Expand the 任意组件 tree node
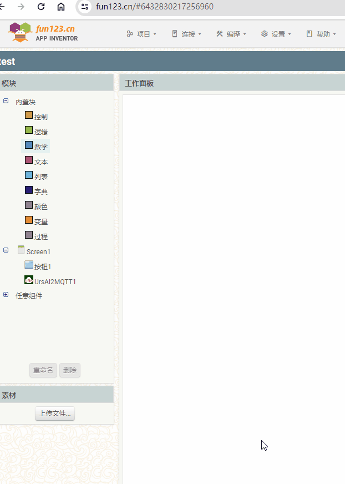Screen dimensions: 345x484 [6, 295]
